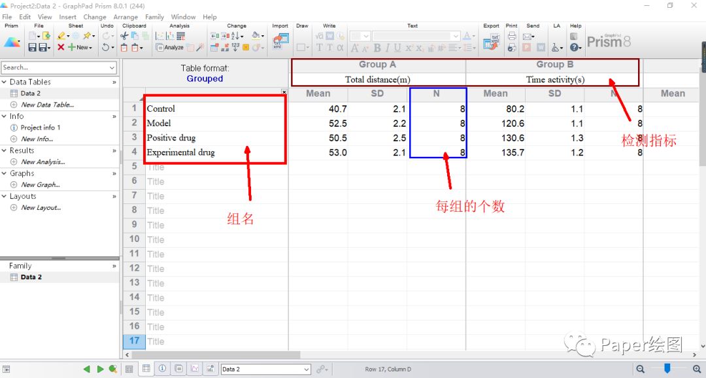The height and width of the screenshot is (378, 706).
Task: Collapse the Layouts section
Action: [x=4, y=196]
